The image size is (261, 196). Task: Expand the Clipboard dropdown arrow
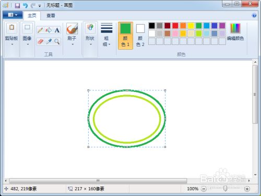pos(12,44)
